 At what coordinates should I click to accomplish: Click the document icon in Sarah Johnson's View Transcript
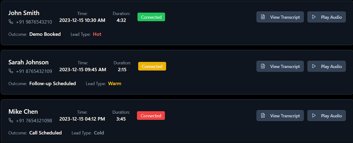pyautogui.click(x=263, y=66)
